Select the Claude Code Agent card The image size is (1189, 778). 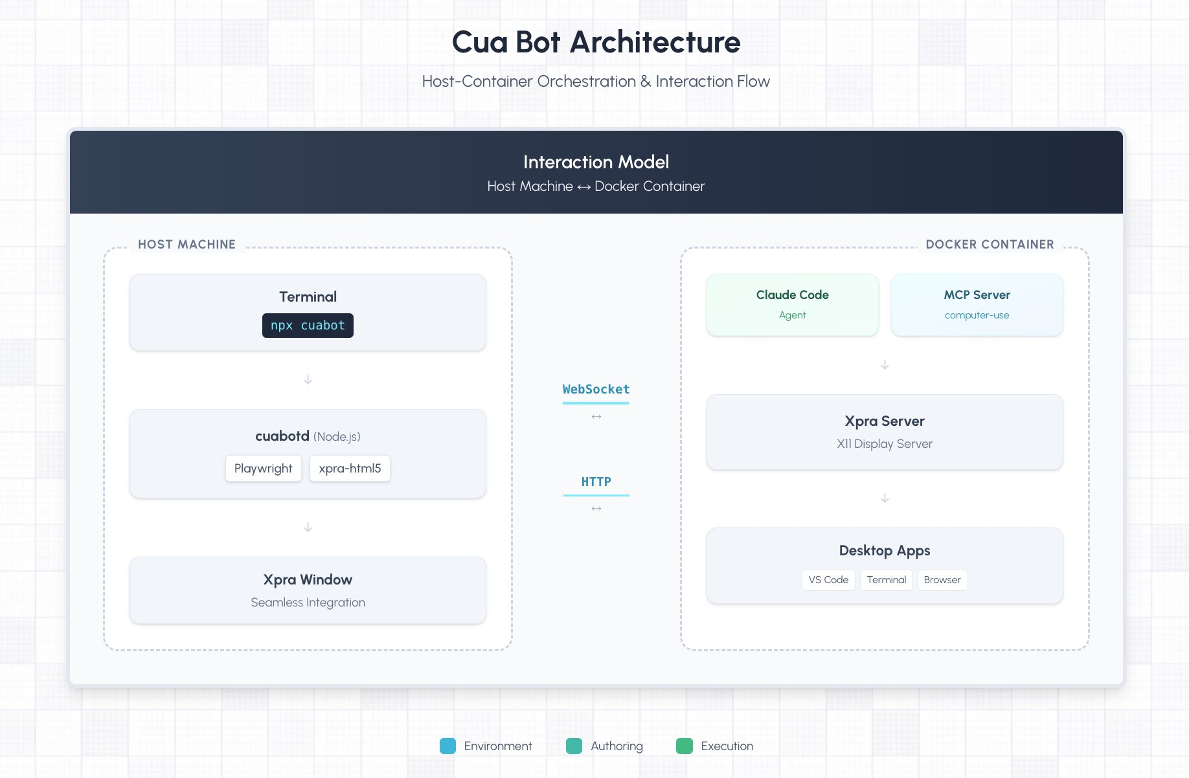pos(792,305)
